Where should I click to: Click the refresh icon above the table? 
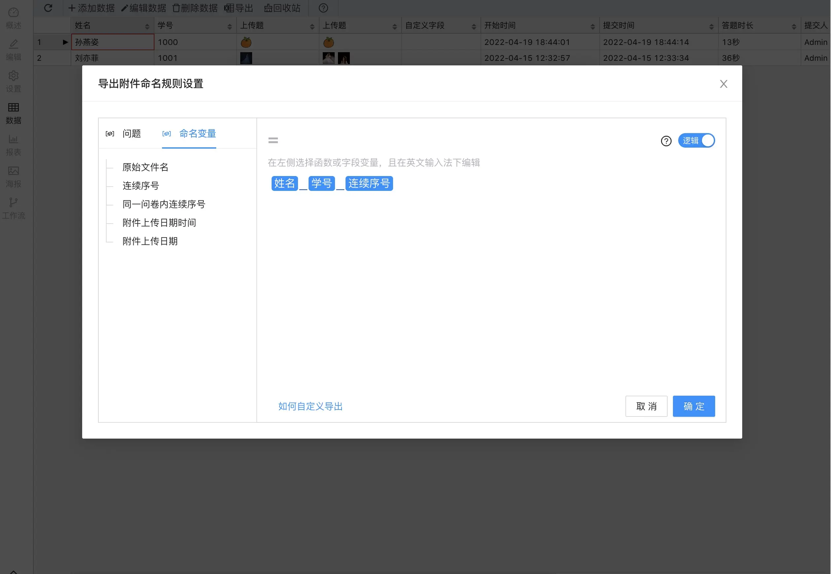[x=48, y=8]
